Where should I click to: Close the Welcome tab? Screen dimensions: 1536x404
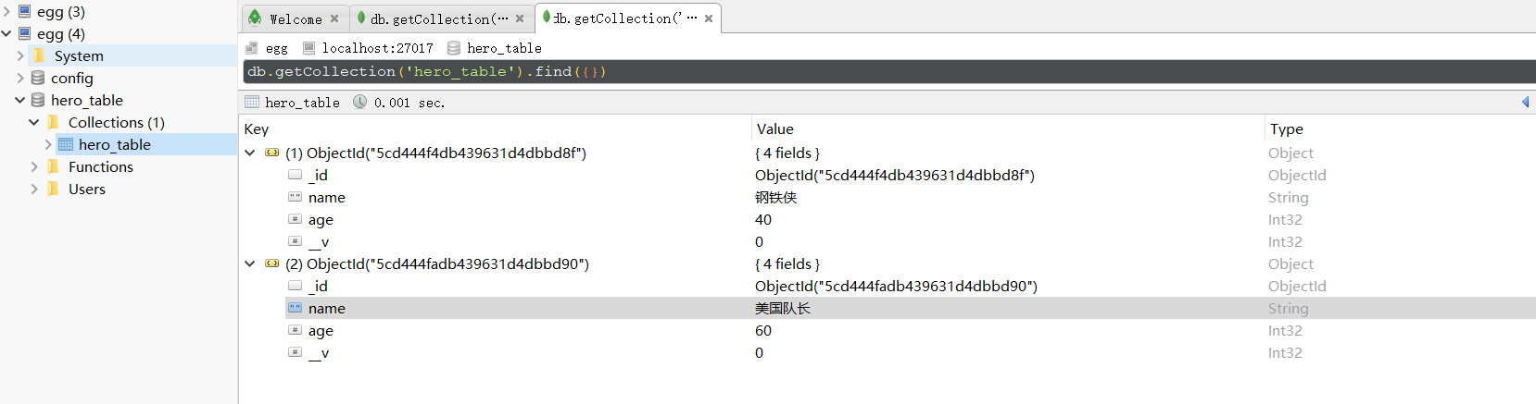(334, 18)
